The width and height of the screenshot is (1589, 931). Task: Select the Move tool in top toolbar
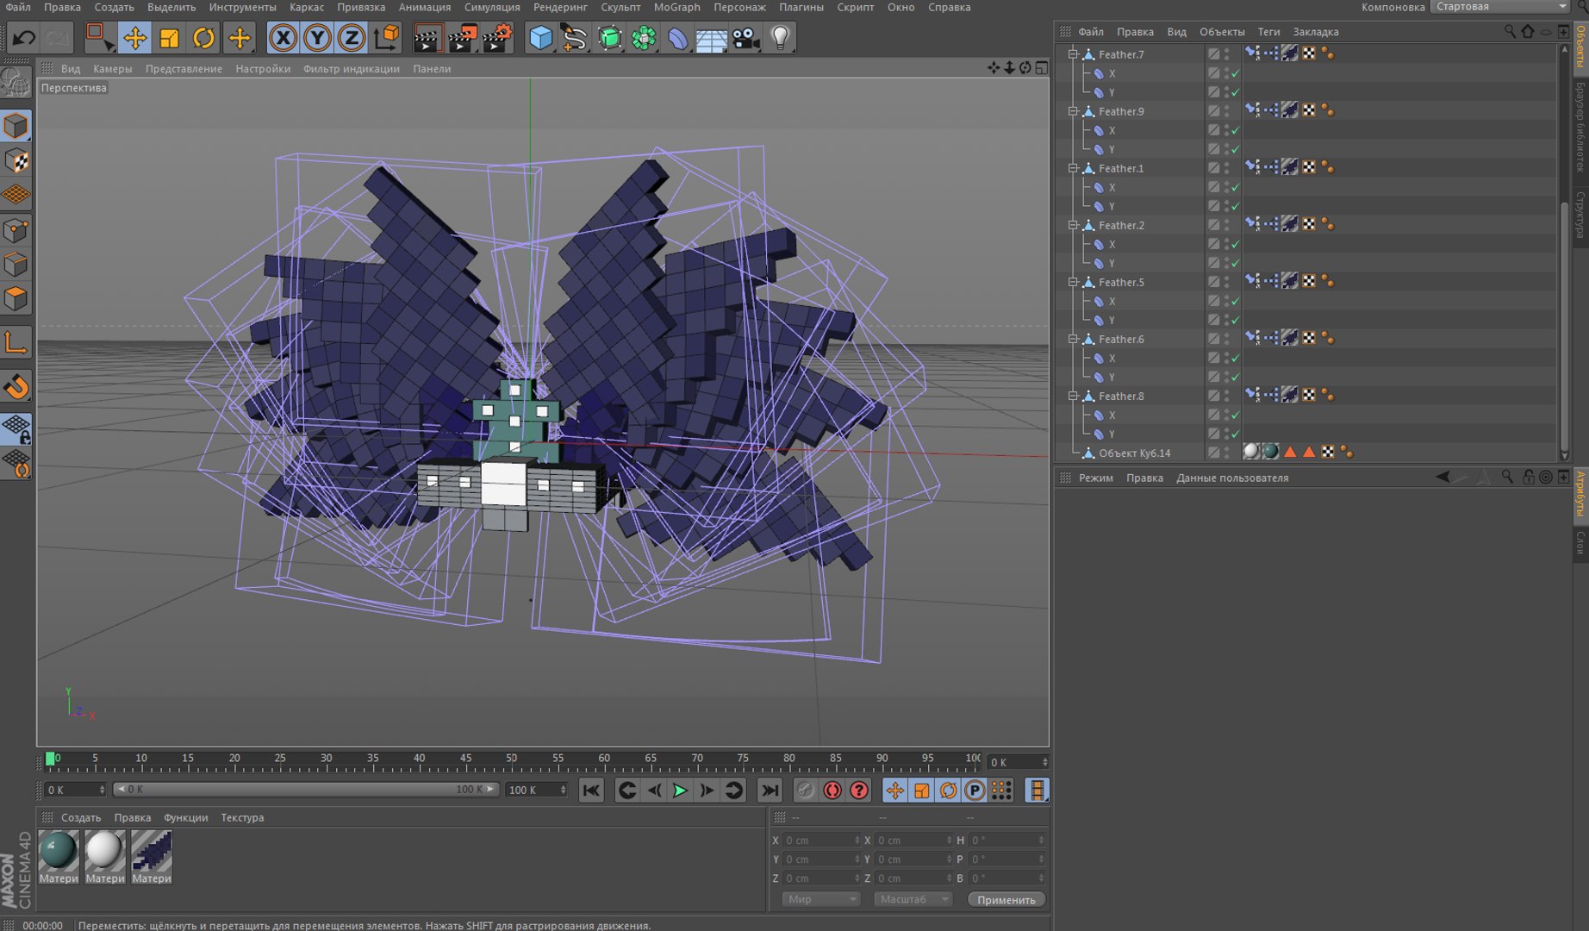[x=134, y=38]
